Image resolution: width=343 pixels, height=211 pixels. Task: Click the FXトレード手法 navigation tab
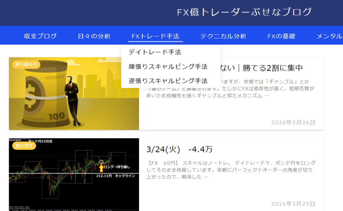tap(155, 36)
